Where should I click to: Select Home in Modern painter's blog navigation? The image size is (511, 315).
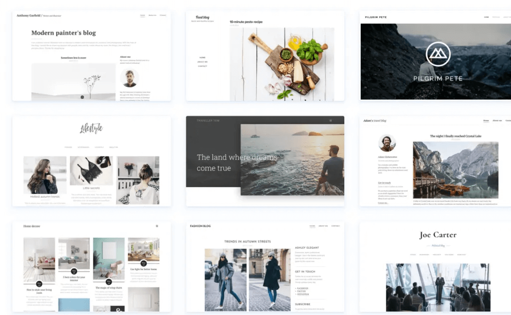tap(142, 15)
